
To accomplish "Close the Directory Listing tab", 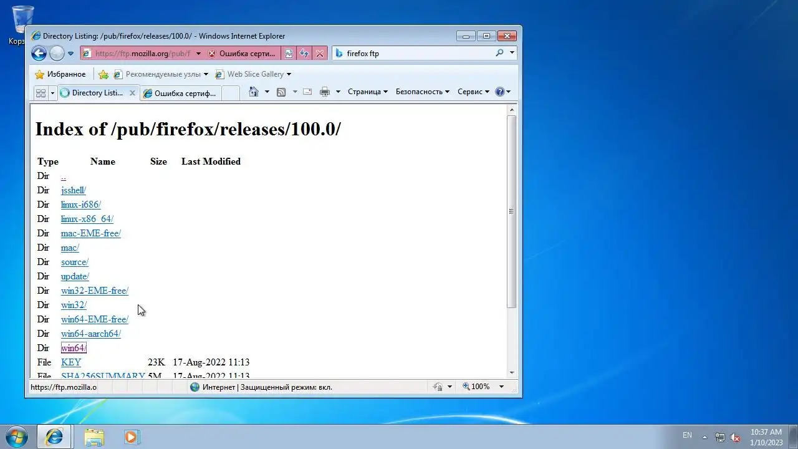I will coord(132,93).
